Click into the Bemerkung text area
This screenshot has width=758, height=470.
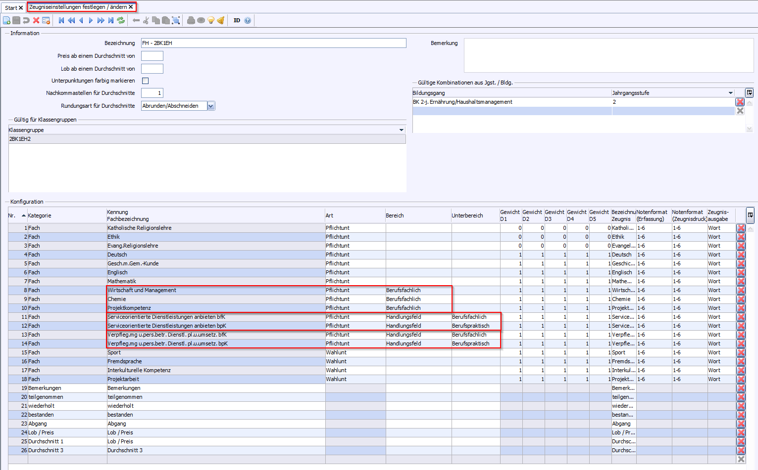[608, 55]
